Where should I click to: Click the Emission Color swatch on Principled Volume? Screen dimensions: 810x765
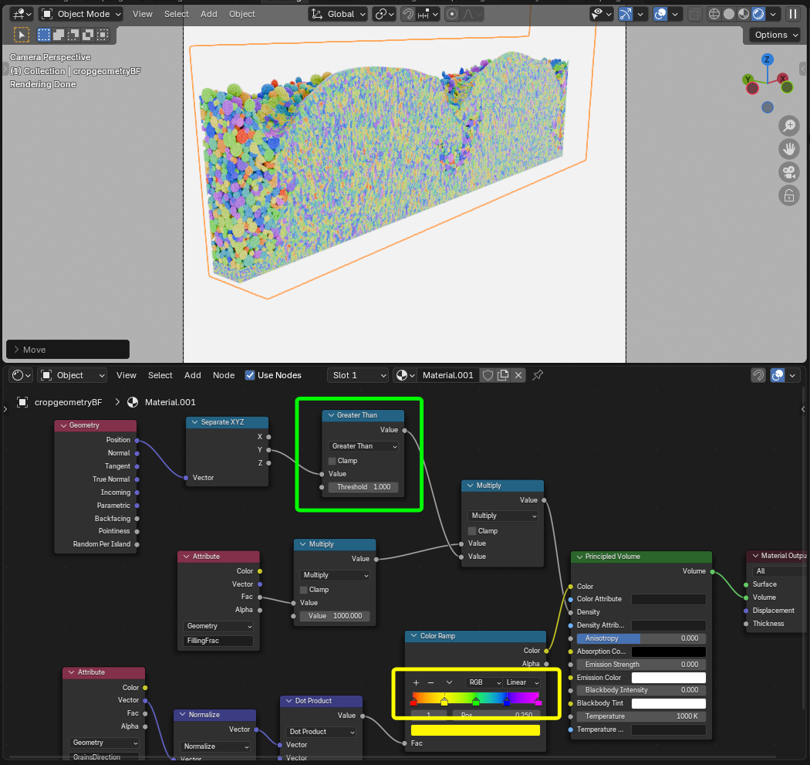pyautogui.click(x=668, y=677)
